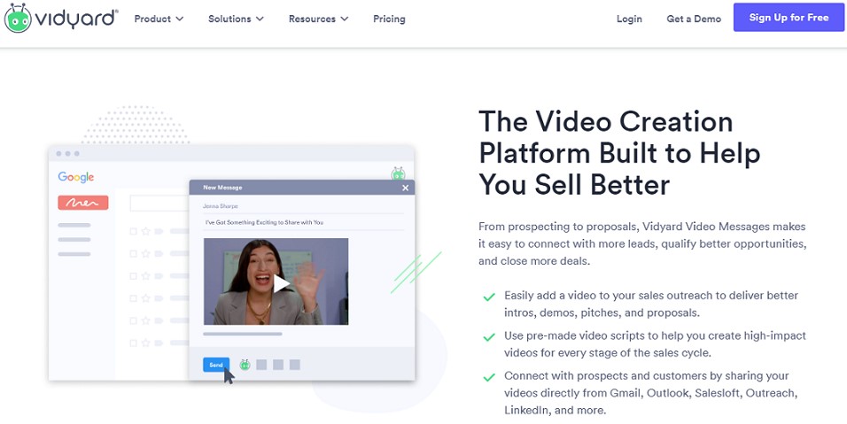Click checkmark beside 'Easily add a video'
This screenshot has width=847, height=424.
click(489, 297)
